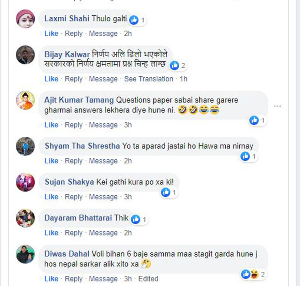Click the 3h timestamp on Ajit's comment
300x286 pixels.
128,125
